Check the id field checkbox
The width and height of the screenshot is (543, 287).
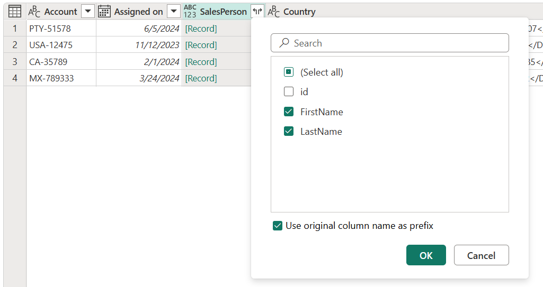tap(289, 91)
